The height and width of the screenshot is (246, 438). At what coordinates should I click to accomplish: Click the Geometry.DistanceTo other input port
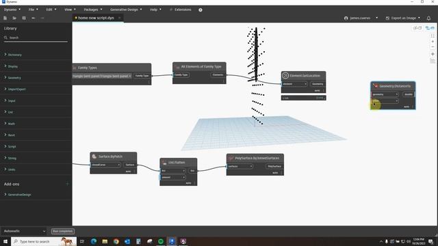click(x=385, y=100)
